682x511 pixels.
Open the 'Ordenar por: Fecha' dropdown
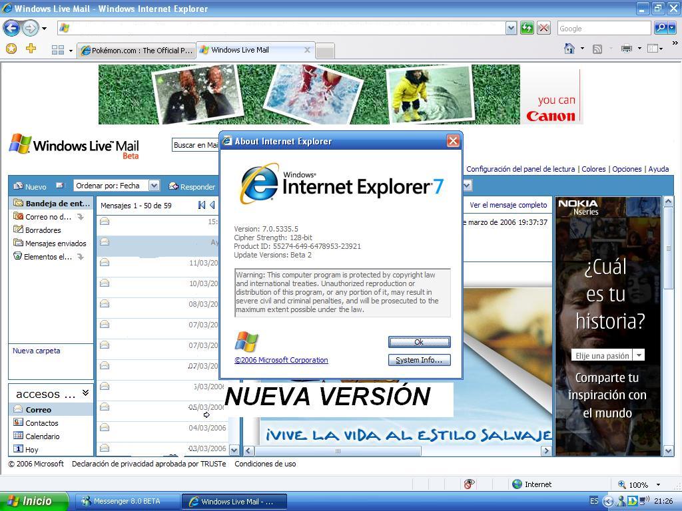pyautogui.click(x=154, y=186)
